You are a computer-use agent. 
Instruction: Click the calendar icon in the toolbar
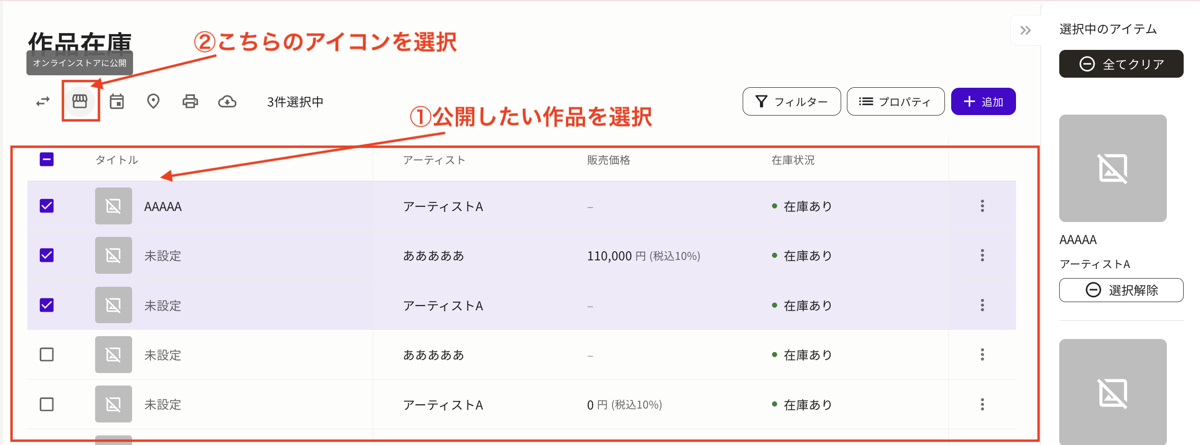click(116, 101)
